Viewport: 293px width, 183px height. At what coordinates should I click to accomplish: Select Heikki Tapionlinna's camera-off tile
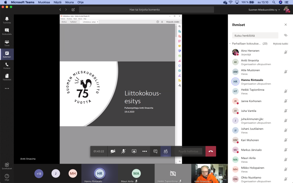coord(173,173)
